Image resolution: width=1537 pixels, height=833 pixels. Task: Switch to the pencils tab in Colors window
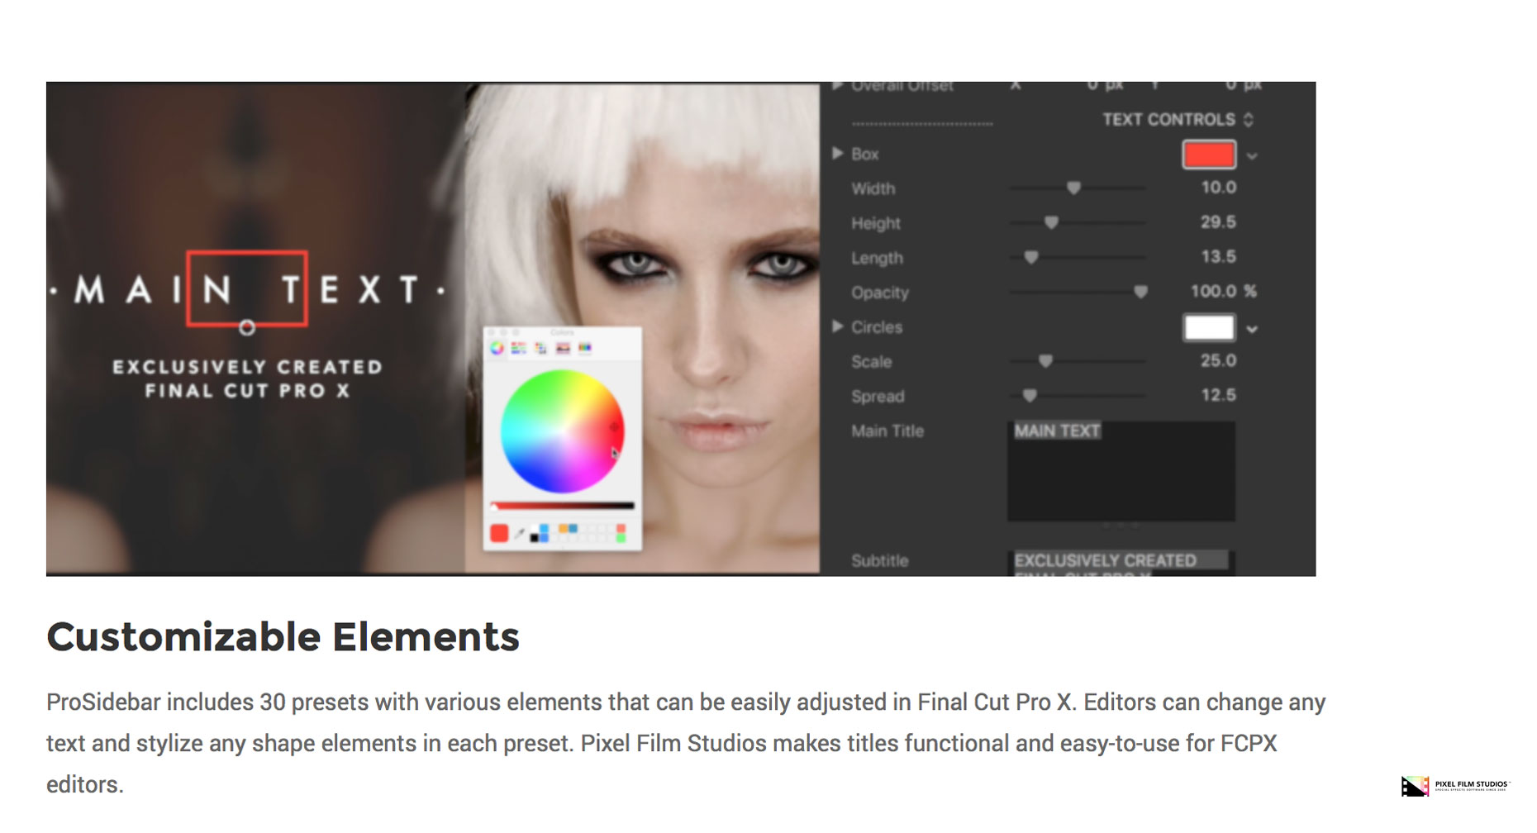click(x=585, y=349)
